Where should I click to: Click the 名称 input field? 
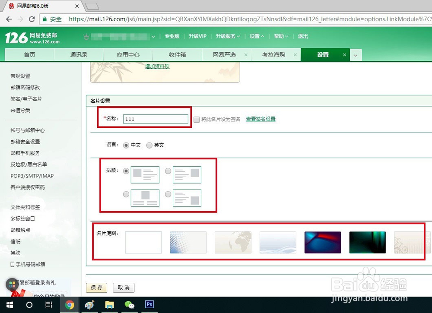click(156, 119)
